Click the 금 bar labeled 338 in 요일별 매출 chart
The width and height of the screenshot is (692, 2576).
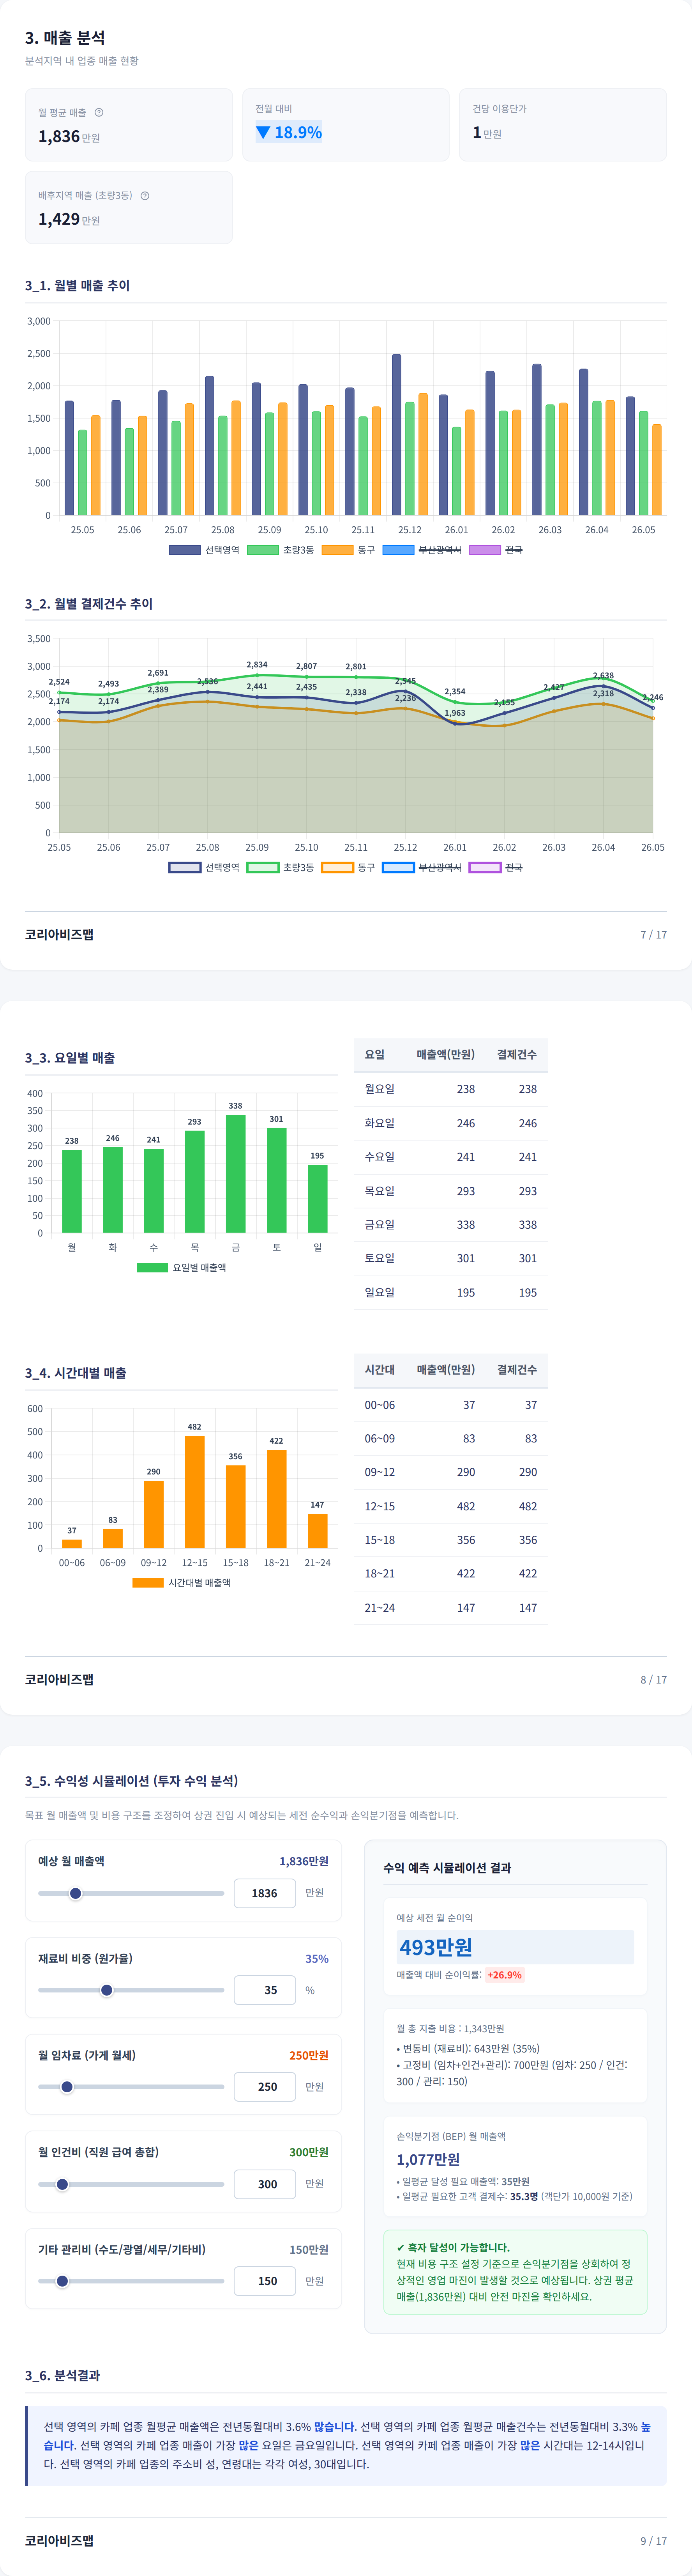point(236,1174)
